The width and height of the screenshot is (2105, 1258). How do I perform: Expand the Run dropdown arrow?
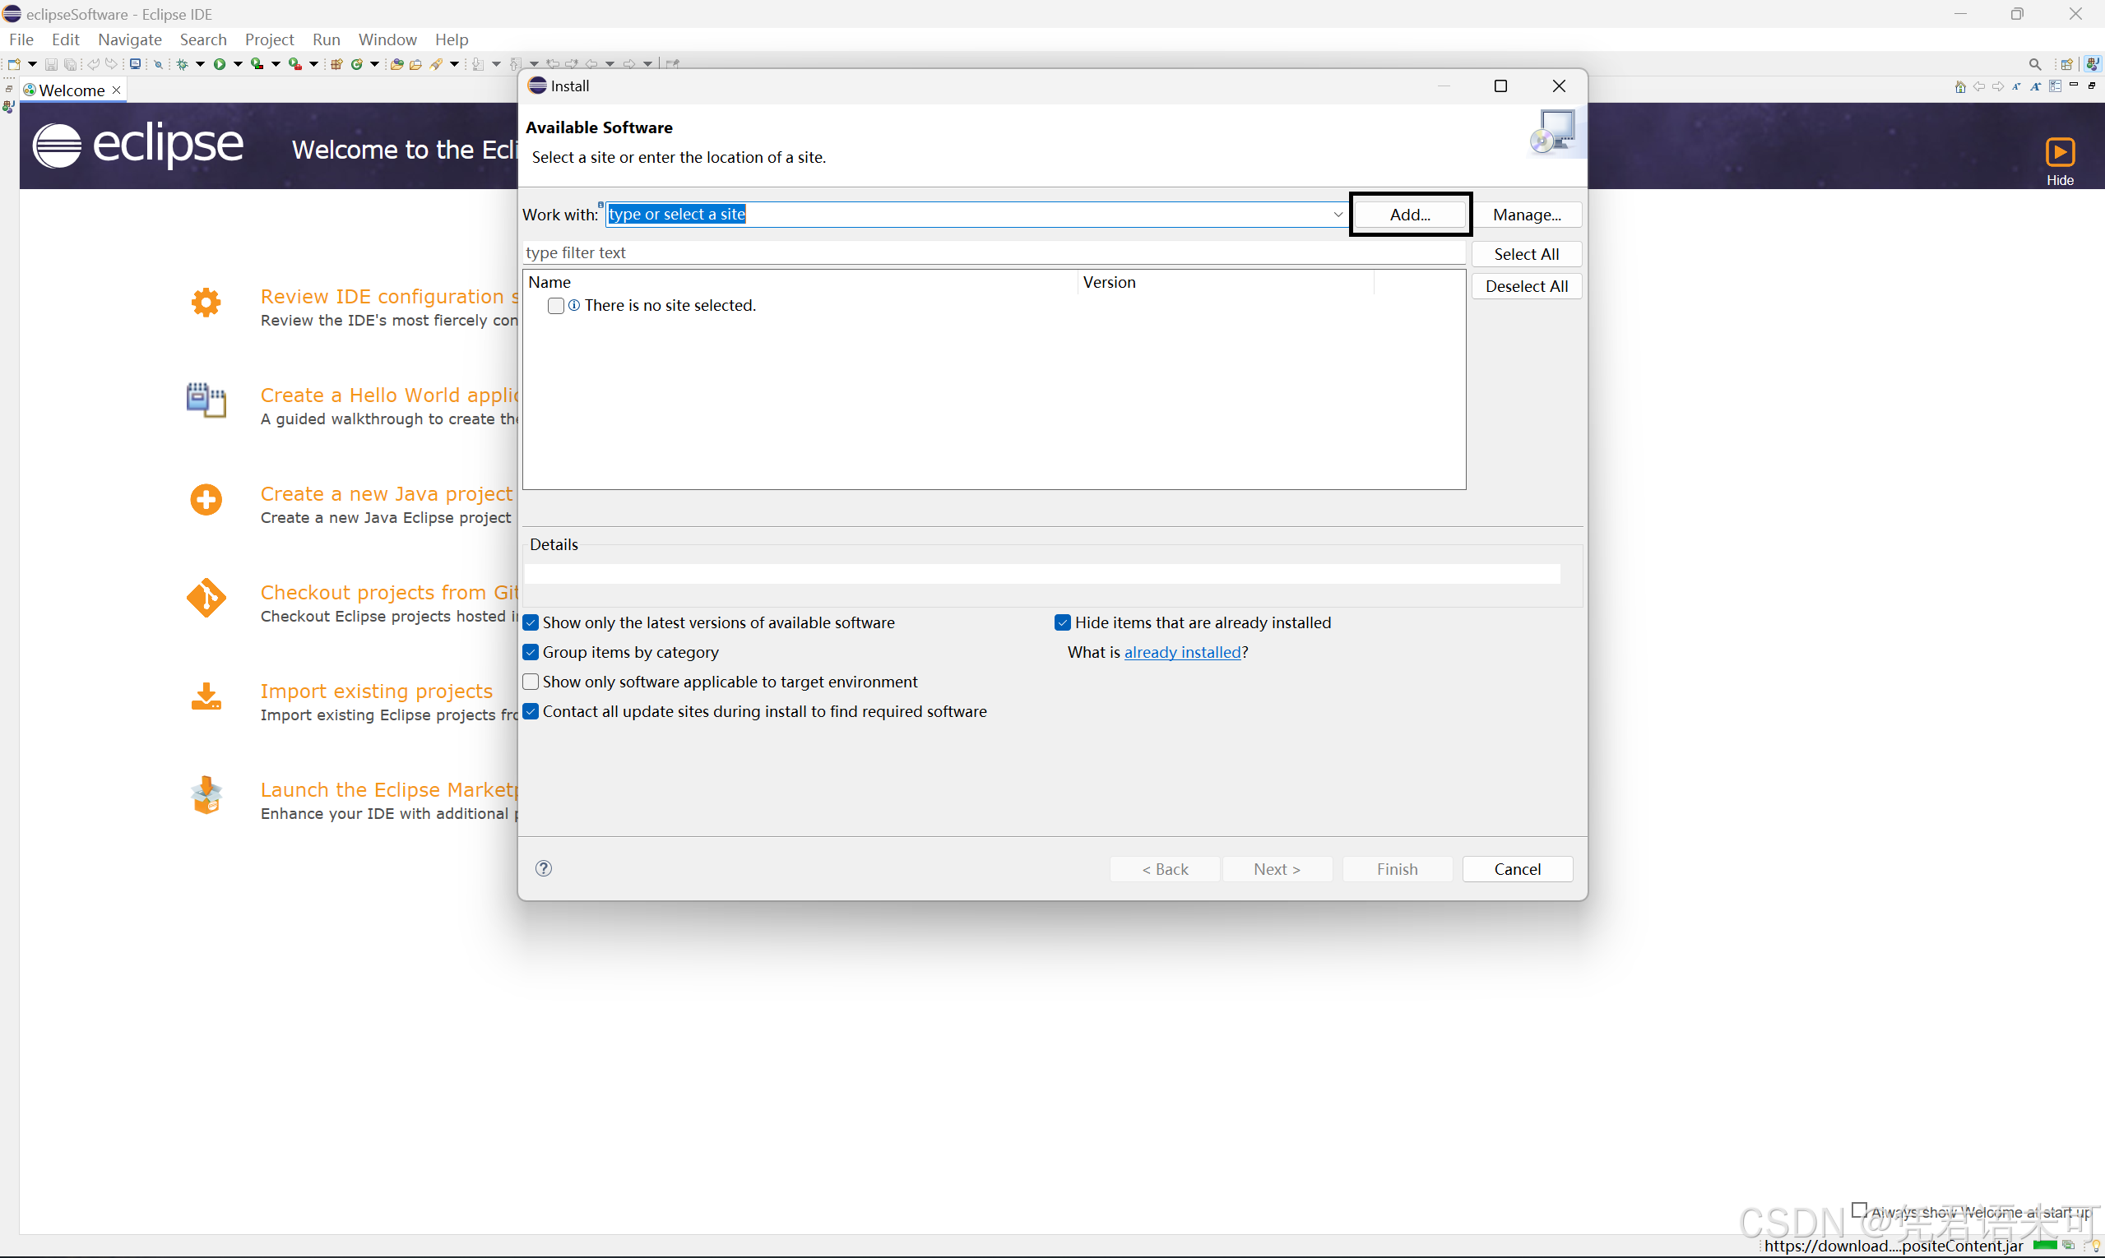coord(239,63)
